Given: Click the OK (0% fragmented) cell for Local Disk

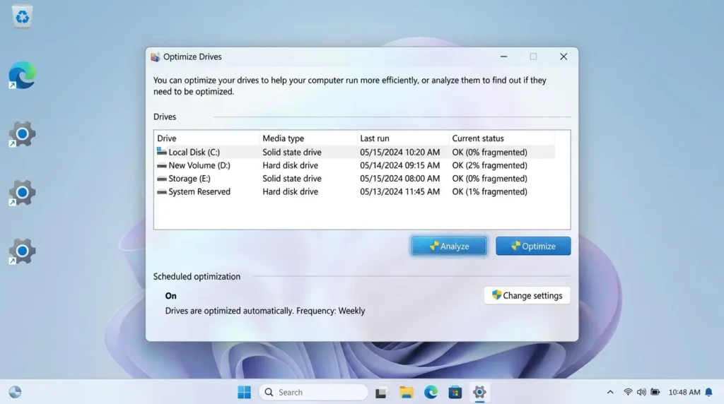Looking at the screenshot, I should [489, 152].
